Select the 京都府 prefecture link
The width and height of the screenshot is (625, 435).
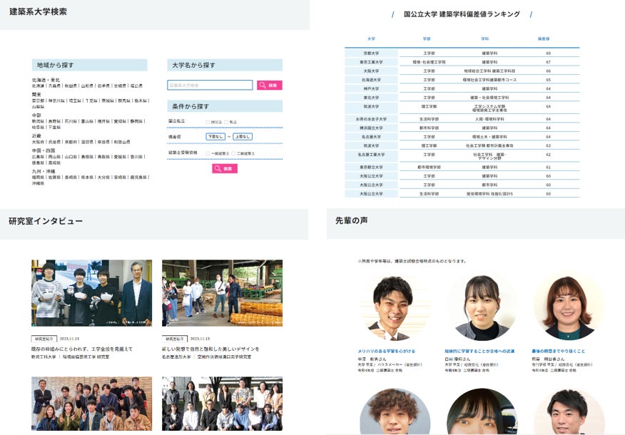[71, 142]
